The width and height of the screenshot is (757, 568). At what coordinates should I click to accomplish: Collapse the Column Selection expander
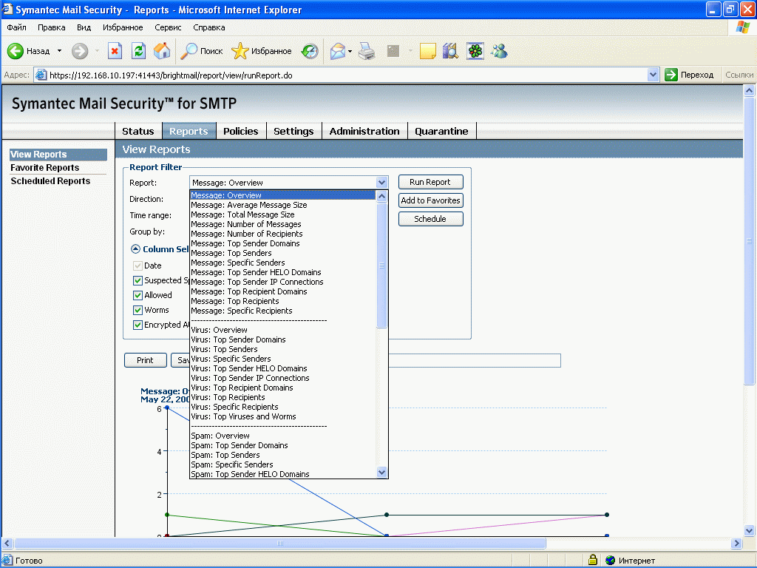(x=136, y=249)
